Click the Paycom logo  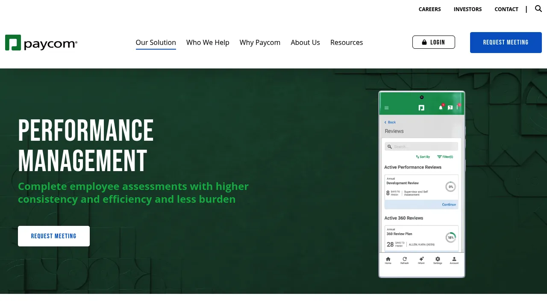point(41,43)
